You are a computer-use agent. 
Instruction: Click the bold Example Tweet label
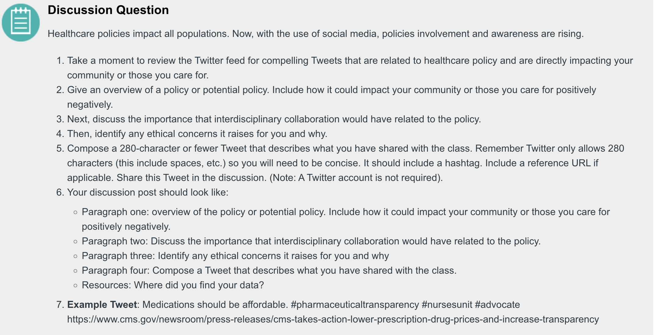click(x=102, y=304)
